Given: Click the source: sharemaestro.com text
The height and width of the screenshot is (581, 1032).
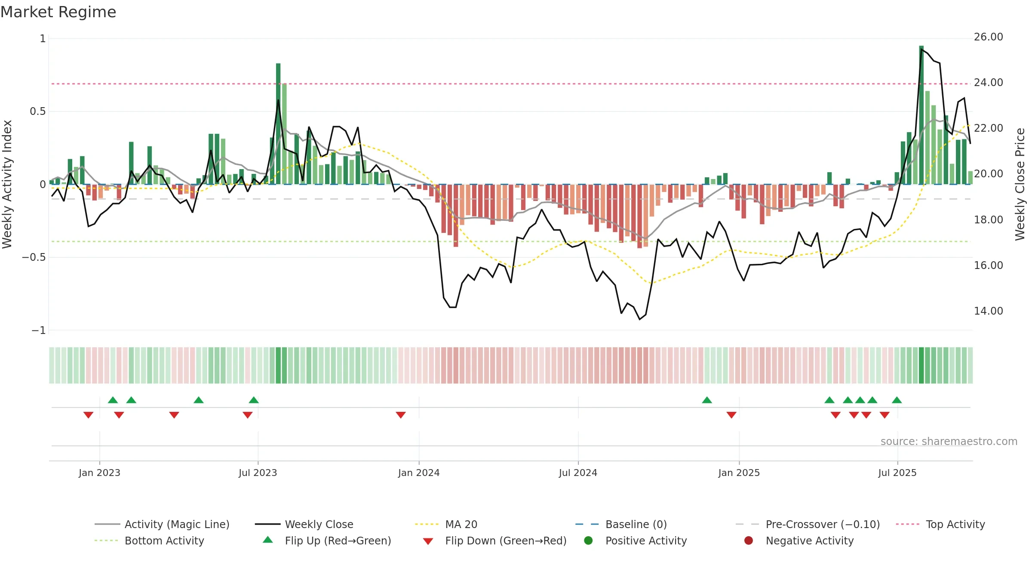Looking at the screenshot, I should (949, 442).
